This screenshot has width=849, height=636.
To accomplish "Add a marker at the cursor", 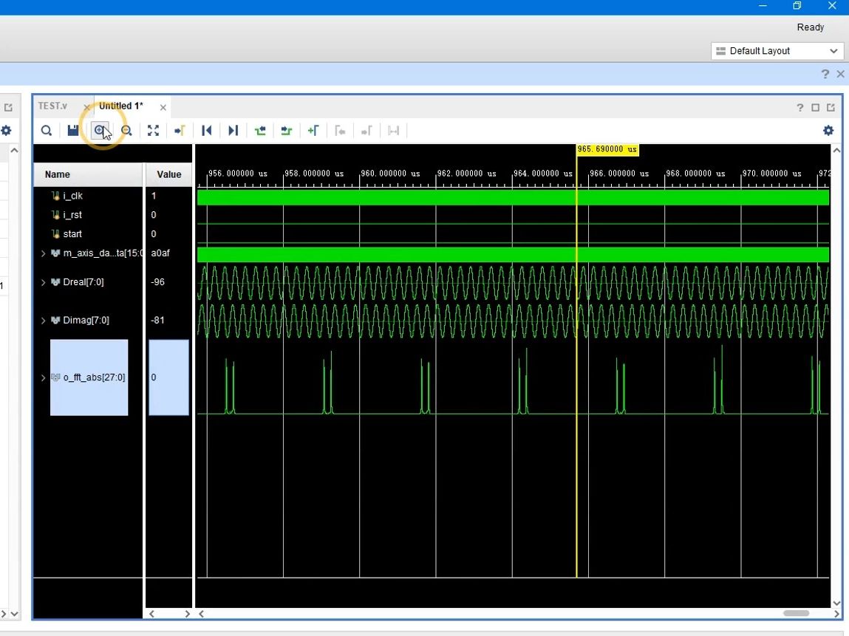I will tap(313, 131).
